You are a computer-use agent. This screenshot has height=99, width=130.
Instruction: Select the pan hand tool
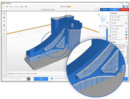(4, 17)
